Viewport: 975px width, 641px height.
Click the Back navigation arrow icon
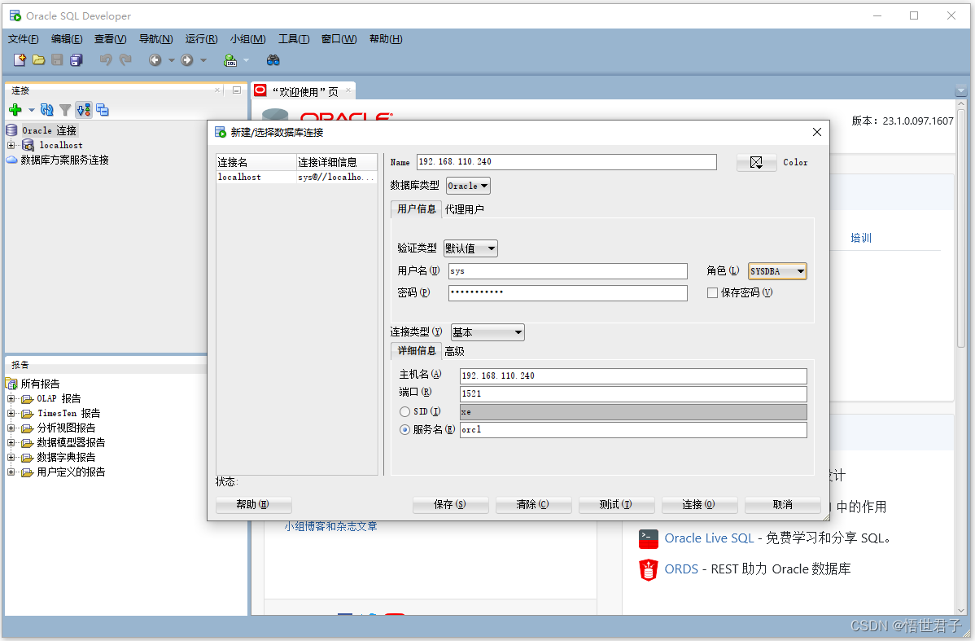[155, 59]
